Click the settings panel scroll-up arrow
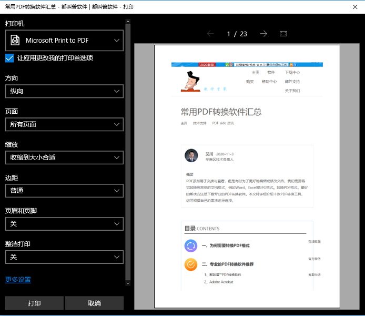The image size is (365, 316). (x=128, y=22)
